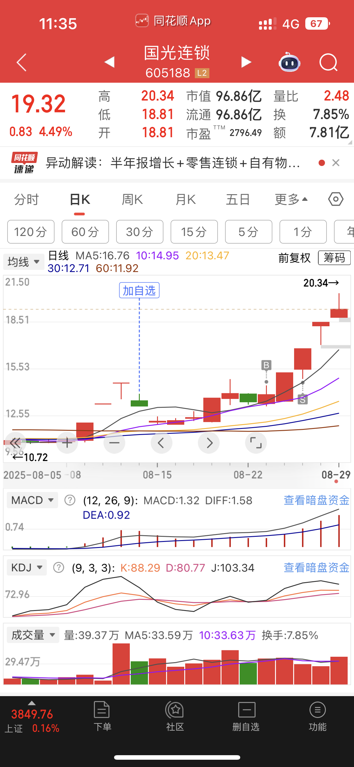354x767 pixels.
Task: Switch to 五日 tab
Action: [238, 200]
